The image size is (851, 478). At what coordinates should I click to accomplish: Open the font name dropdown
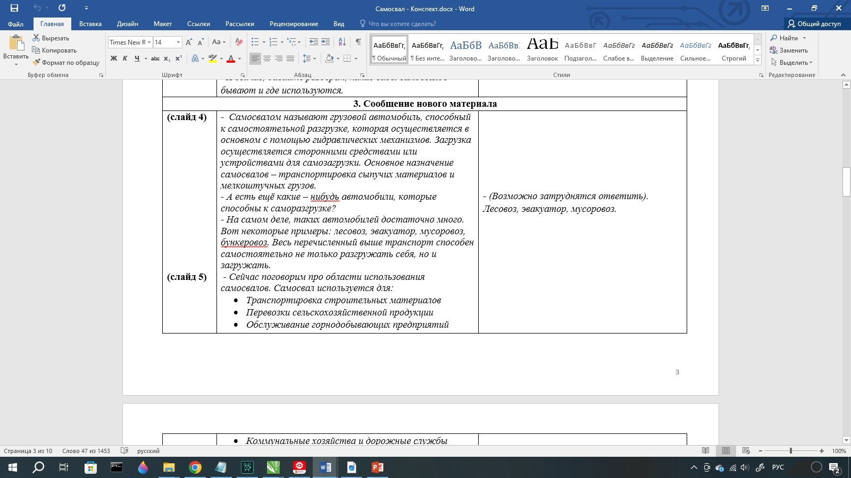coord(149,42)
